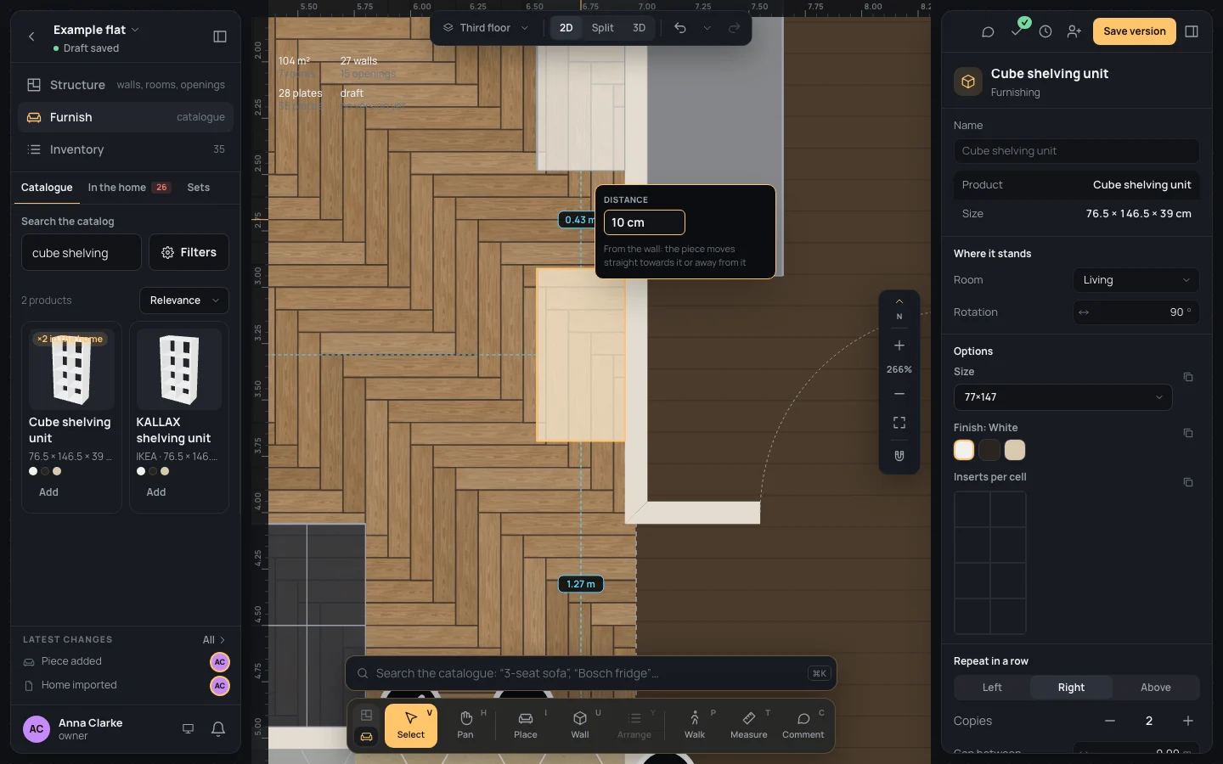Open the comments speech bubble icon
The height and width of the screenshot is (764, 1223).
pos(988,31)
